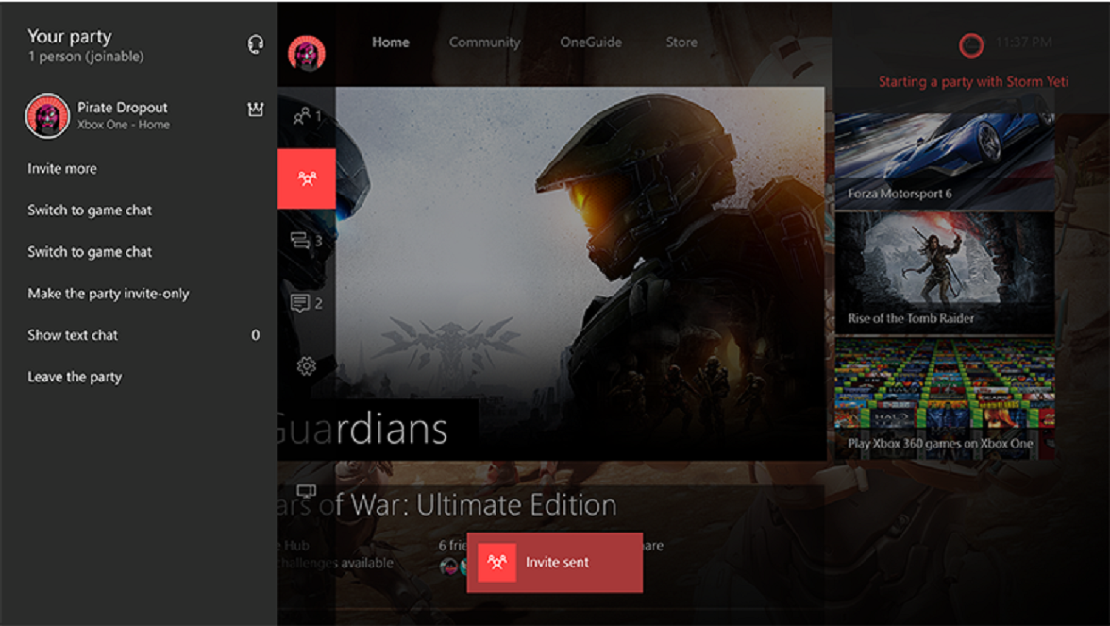This screenshot has height=626, width=1110.
Task: Select Show text chat
Action: [x=73, y=335]
